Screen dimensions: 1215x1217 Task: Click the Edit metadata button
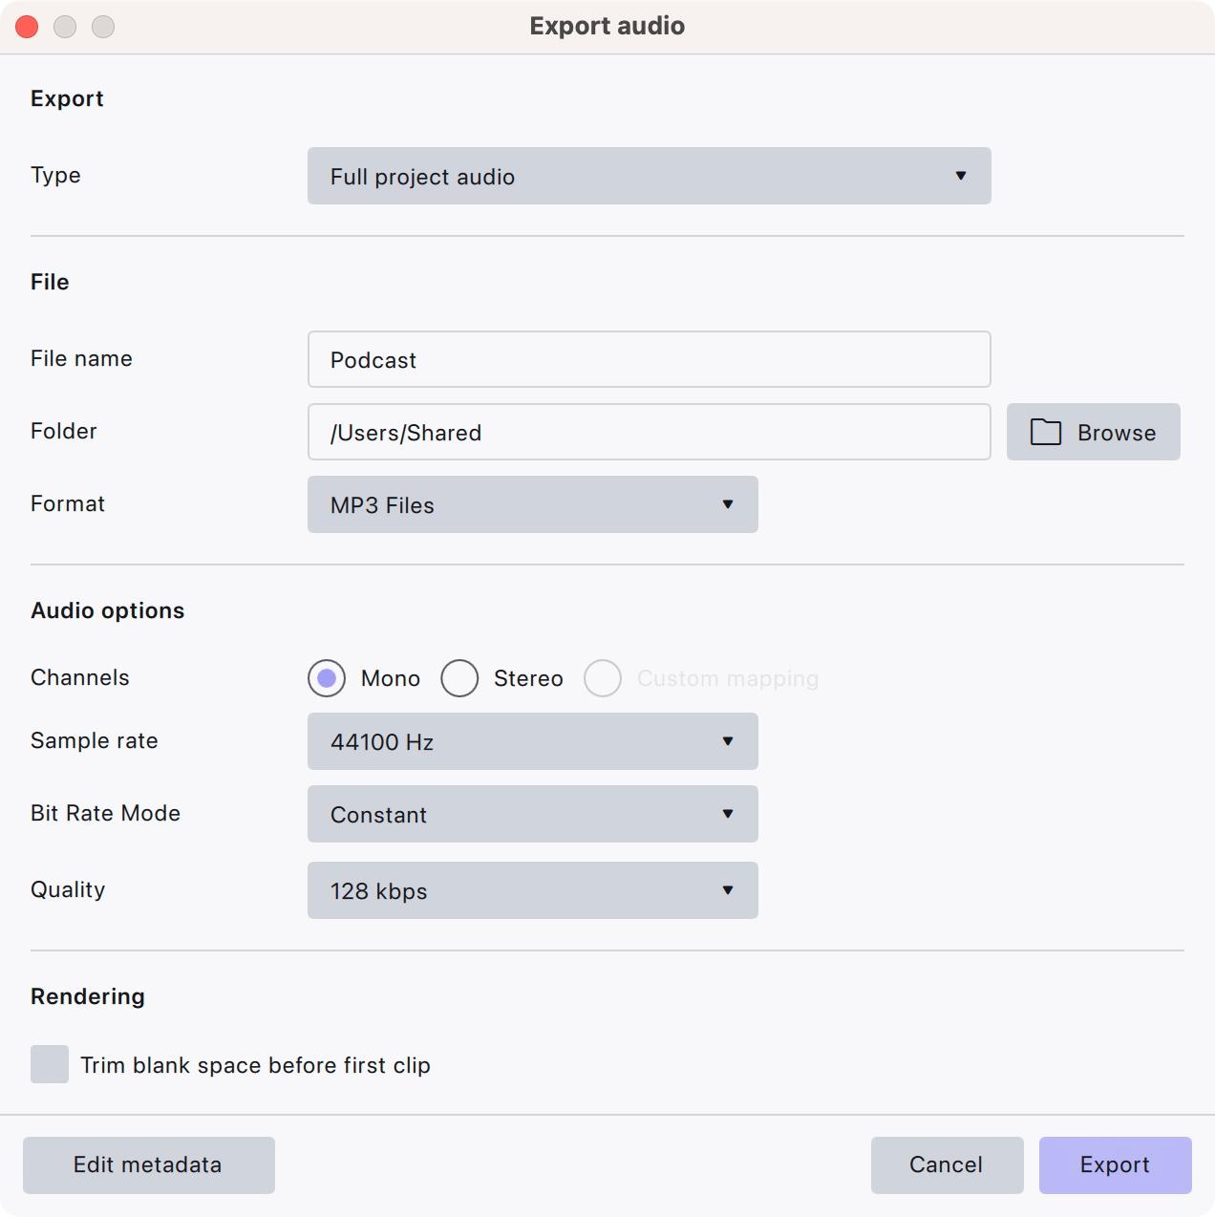149,1165
